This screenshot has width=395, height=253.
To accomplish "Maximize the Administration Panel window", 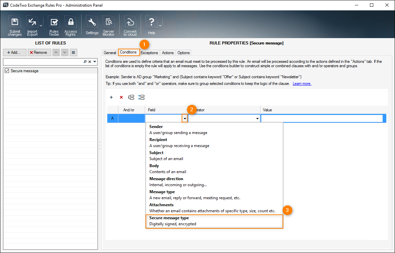I will click(372, 5).
